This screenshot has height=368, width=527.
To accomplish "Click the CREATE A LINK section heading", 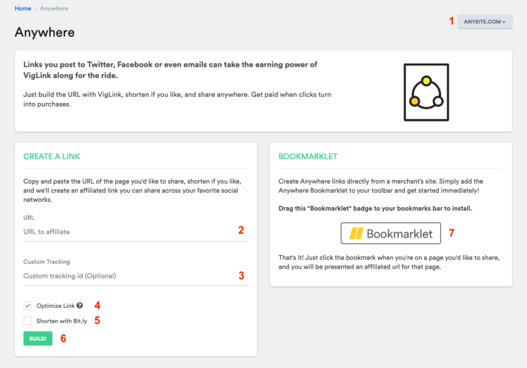I will pos(51,156).
